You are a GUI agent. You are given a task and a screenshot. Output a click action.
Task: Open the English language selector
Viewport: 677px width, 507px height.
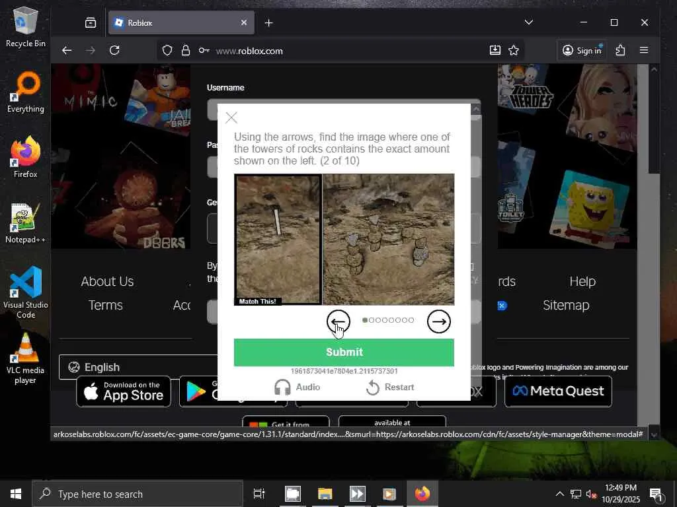[138, 367]
